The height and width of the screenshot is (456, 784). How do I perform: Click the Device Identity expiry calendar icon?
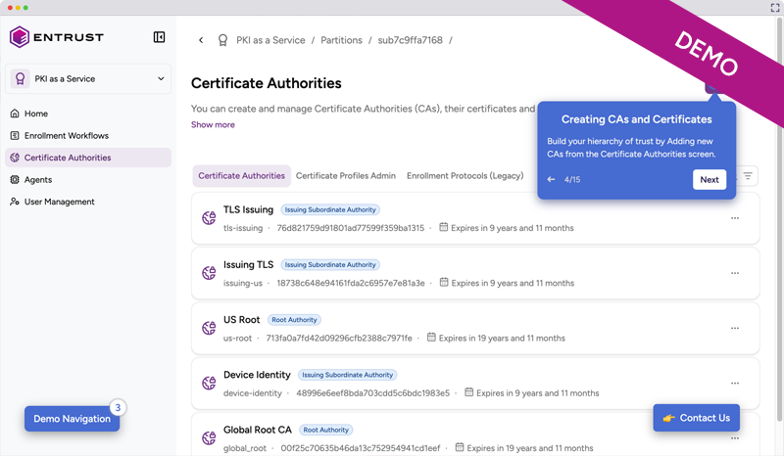point(468,392)
